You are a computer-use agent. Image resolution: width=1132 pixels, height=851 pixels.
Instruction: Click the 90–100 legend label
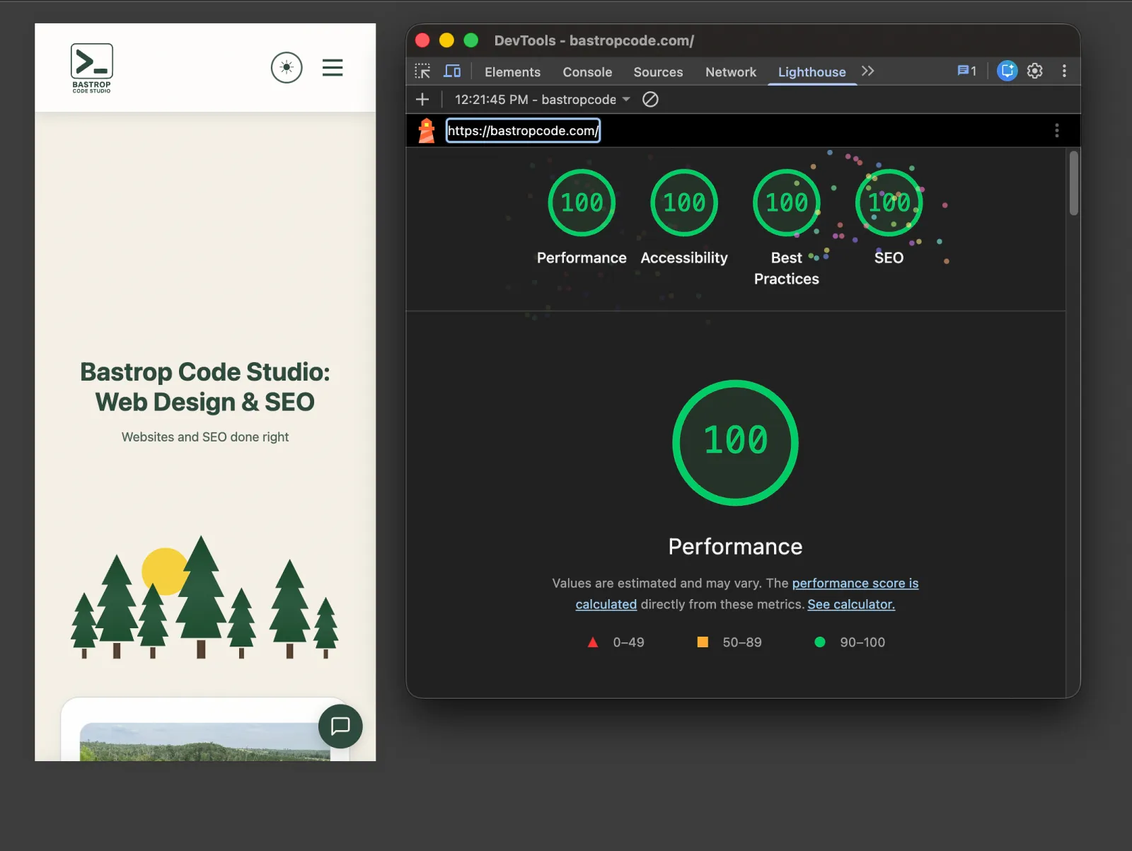click(862, 642)
